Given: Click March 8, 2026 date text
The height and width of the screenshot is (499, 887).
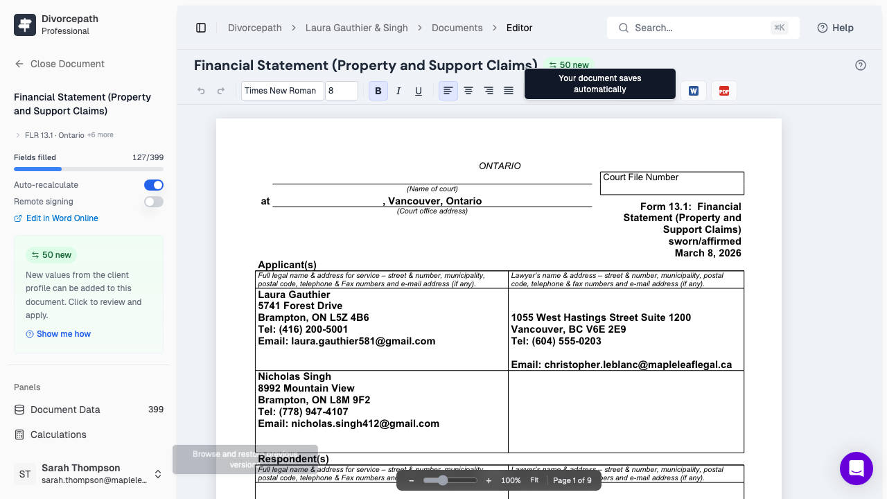Looking at the screenshot, I should coord(708,253).
